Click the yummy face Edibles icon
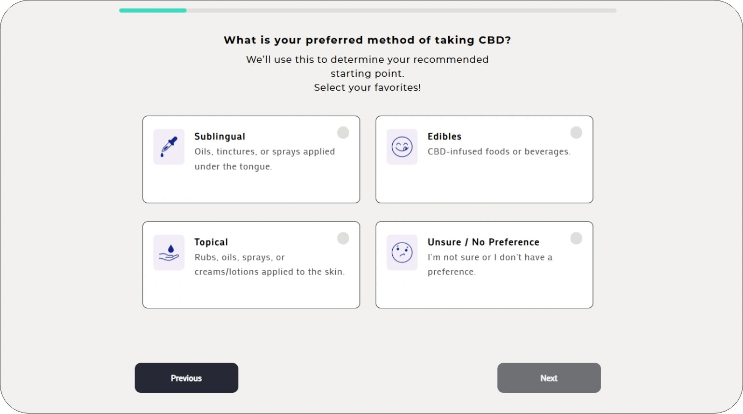Screen dimensions: 743x414 point(402,147)
